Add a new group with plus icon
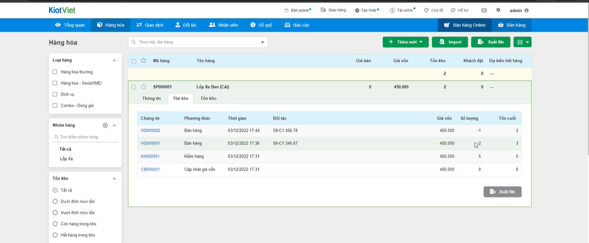Image resolution: width=589 pixels, height=243 pixels. click(x=105, y=125)
